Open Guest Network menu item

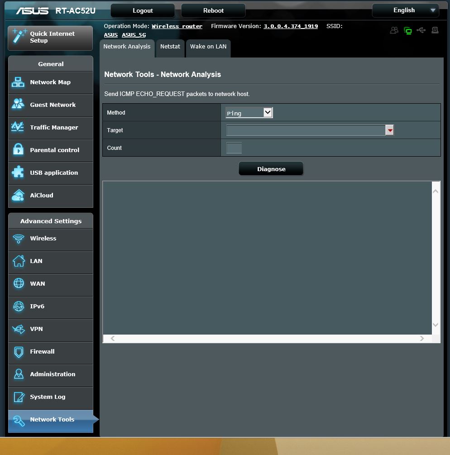pyautogui.click(x=51, y=105)
